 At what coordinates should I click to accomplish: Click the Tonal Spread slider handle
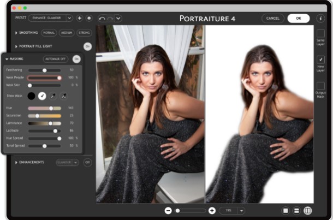coord(44,146)
